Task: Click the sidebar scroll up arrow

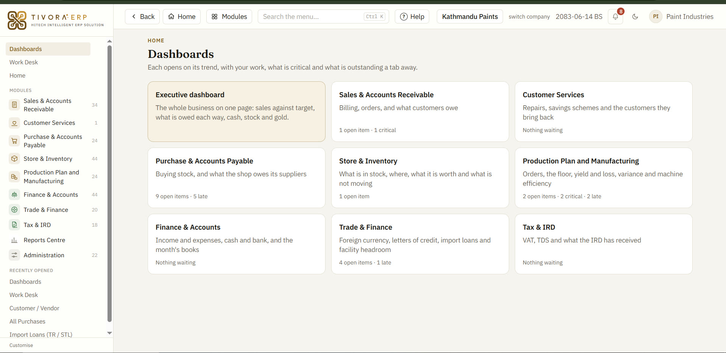Action: 109,41
